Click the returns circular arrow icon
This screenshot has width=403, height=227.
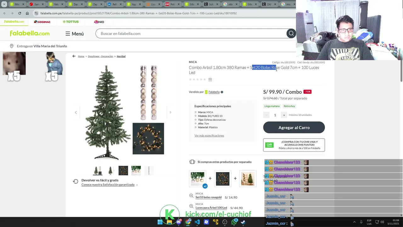click(76, 181)
